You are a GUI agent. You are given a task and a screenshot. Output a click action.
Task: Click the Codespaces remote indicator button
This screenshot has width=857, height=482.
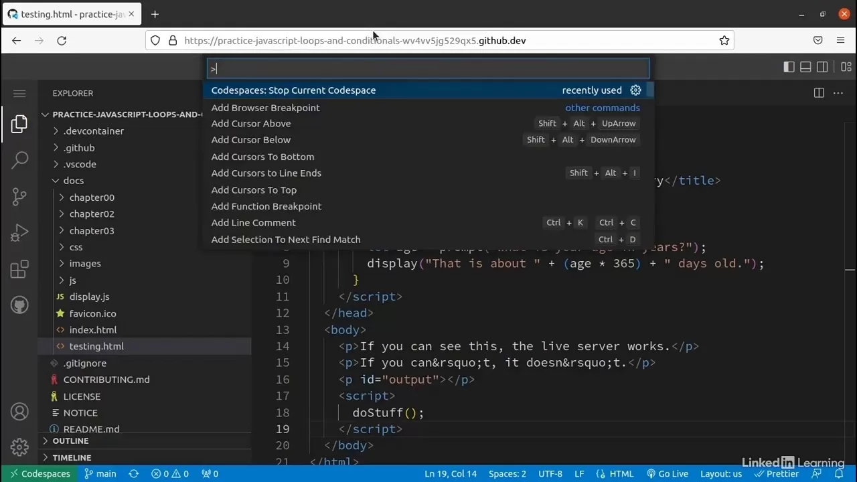click(40, 473)
